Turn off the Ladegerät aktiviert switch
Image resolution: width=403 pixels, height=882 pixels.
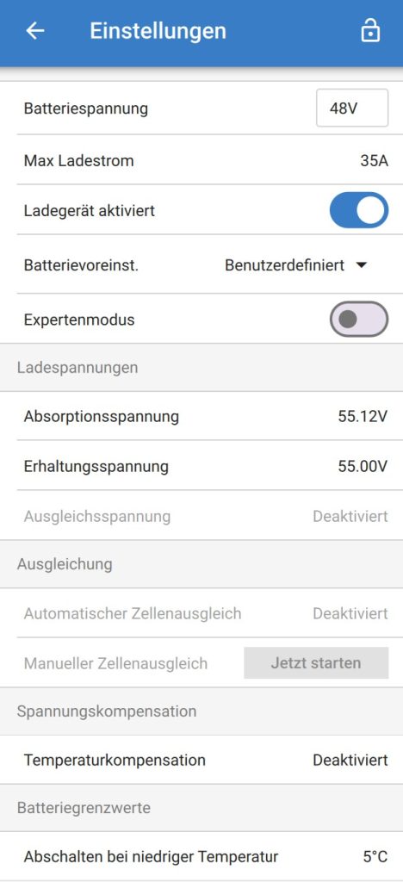(358, 210)
